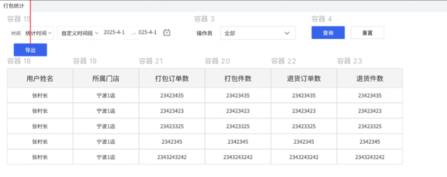Image resolution: width=447 pixels, height=177 pixels.
Task: Click the 打包件数 column header
Action: coord(238,79)
